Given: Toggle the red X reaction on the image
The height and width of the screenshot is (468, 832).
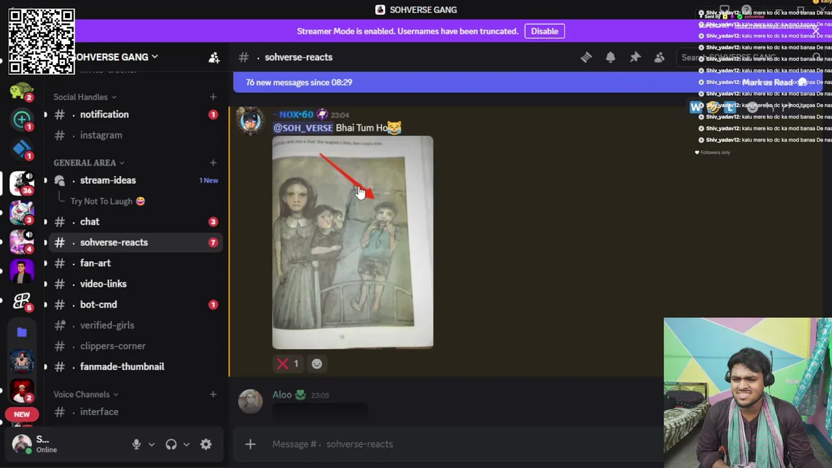Looking at the screenshot, I should (288, 364).
